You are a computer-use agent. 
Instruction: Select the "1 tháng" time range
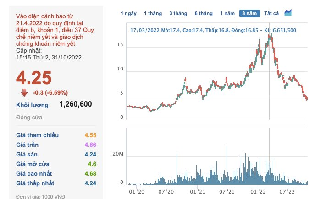[153, 13]
